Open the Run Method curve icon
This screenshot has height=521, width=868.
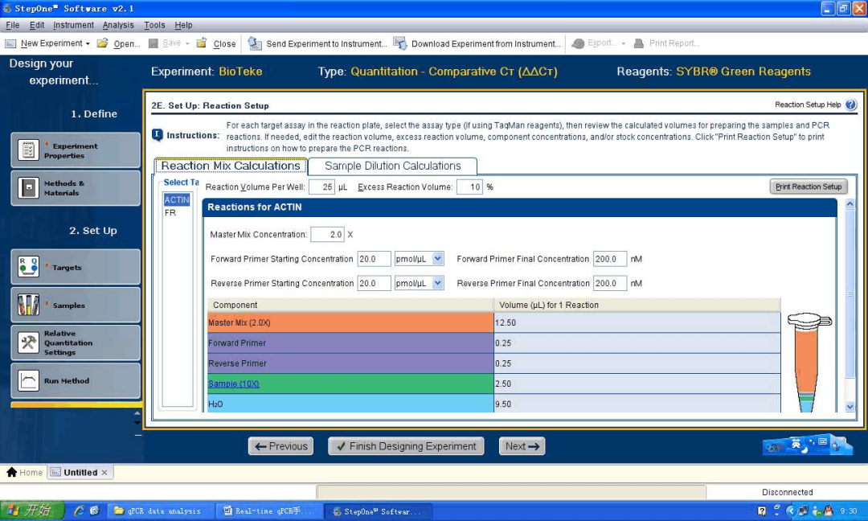pyautogui.click(x=29, y=380)
